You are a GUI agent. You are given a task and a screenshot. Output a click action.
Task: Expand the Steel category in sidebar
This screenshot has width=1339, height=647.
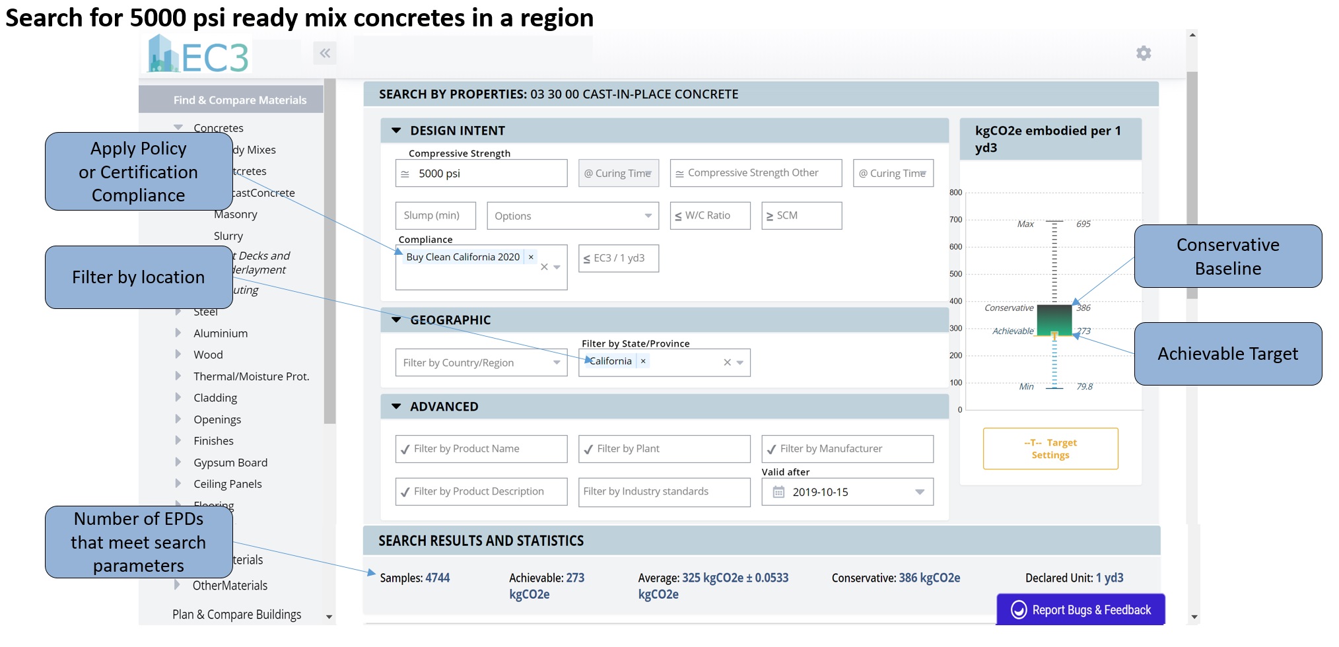point(178,312)
